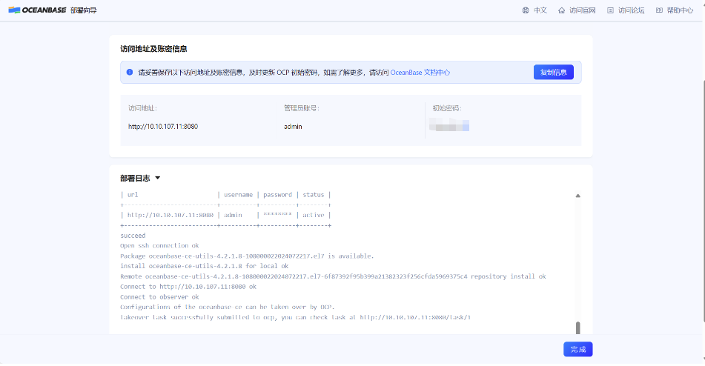Click 'Remote oceanbase-ce-utils repository install ok' line
Screen dimensions: 705x366
coord(333,276)
